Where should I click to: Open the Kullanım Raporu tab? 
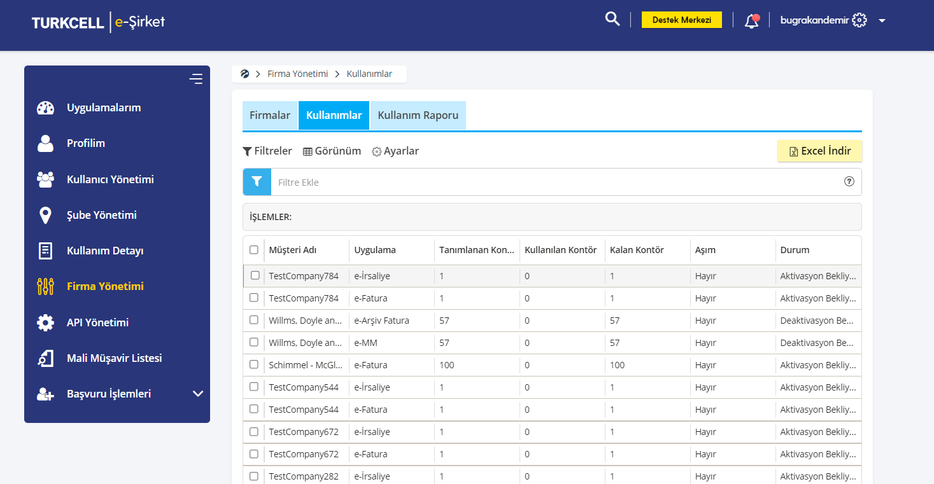[418, 115]
